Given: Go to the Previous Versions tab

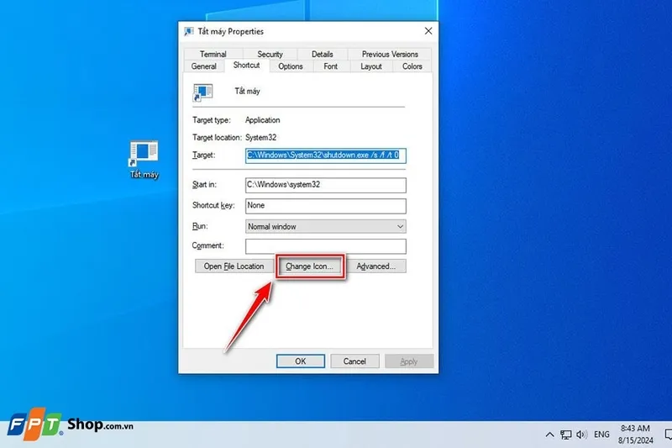Looking at the screenshot, I should click(389, 55).
